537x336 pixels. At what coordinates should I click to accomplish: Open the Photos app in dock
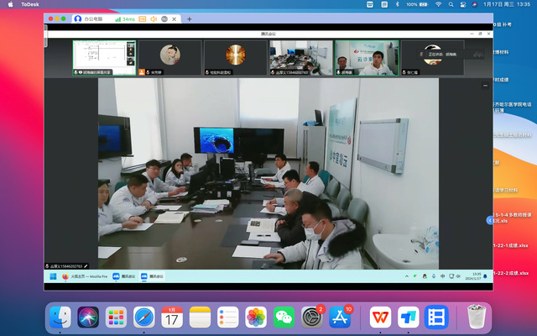tap(256, 317)
